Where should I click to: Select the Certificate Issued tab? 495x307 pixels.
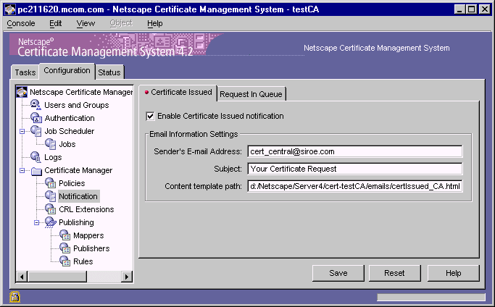click(x=178, y=93)
